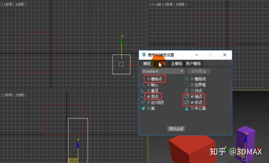Open the 选项 tab in snap settings
The height and width of the screenshot is (163, 269).
click(162, 63)
